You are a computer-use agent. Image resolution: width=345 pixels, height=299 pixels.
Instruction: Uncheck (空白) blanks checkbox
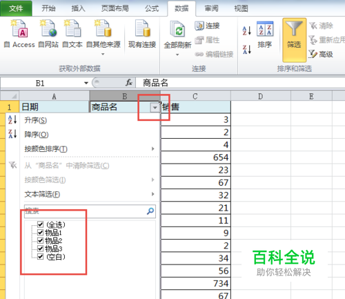pyautogui.click(x=41, y=257)
